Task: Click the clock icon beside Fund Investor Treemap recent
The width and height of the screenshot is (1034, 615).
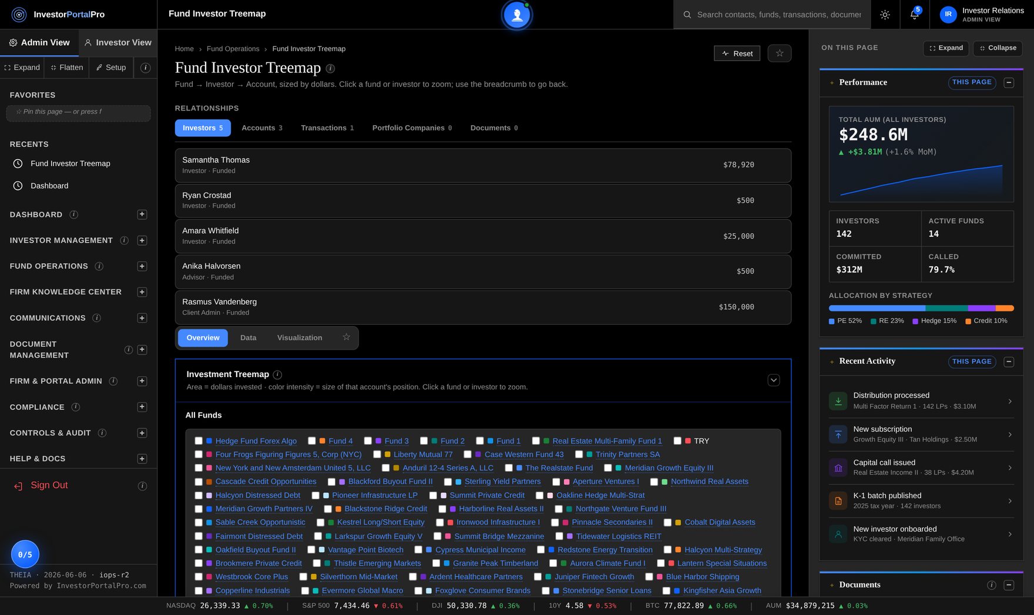Action: [x=18, y=163]
